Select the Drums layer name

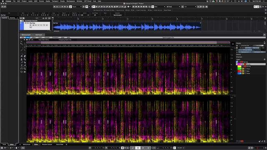pyautogui.click(x=249, y=67)
